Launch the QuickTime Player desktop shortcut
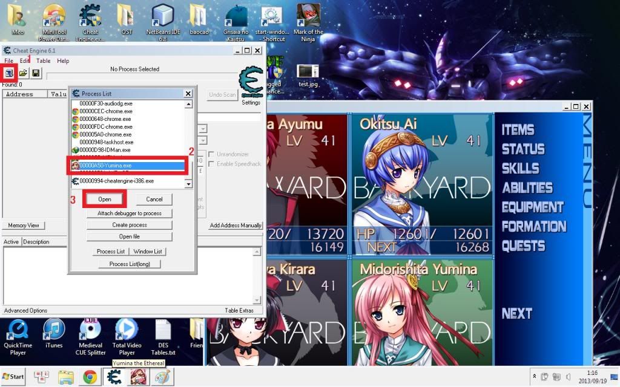Image resolution: width=620 pixels, height=387 pixels. (18, 337)
